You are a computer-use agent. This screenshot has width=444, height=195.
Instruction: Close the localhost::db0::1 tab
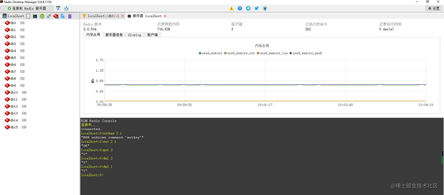(x=123, y=16)
